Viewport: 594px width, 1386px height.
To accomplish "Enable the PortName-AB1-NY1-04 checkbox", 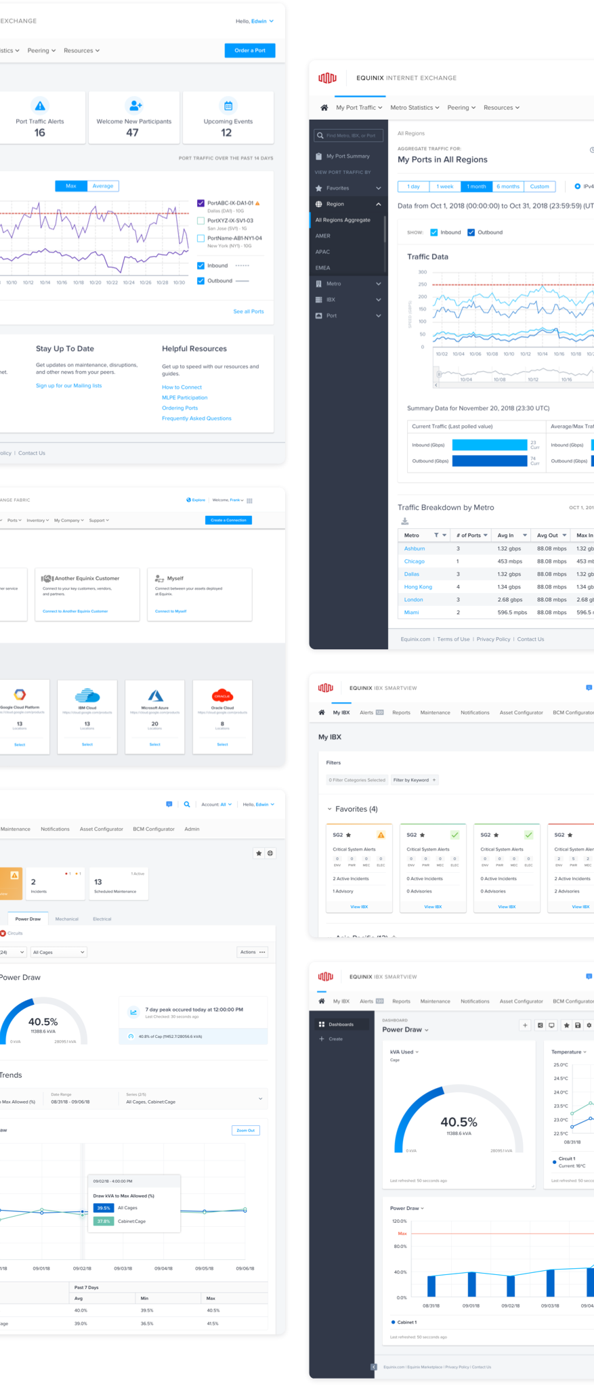I will point(200,238).
